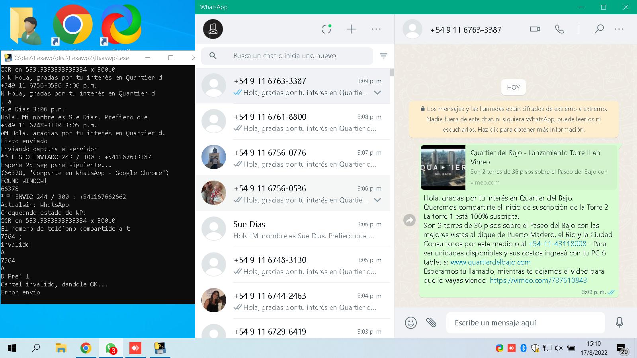Attach a file with paperclip icon
The height and width of the screenshot is (358, 637).
431,323
